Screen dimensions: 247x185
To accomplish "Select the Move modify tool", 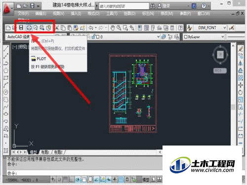I will pos(241,85).
